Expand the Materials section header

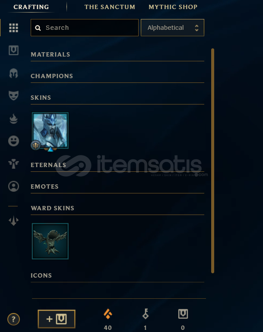pyautogui.click(x=117, y=54)
